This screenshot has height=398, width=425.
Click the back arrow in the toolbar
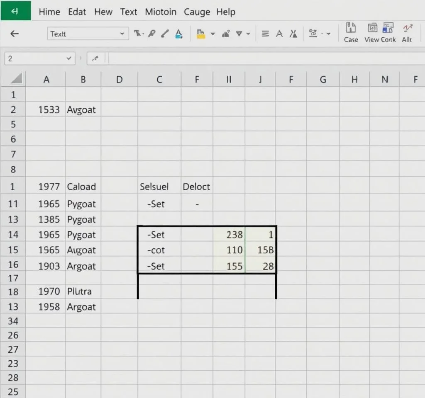15,34
